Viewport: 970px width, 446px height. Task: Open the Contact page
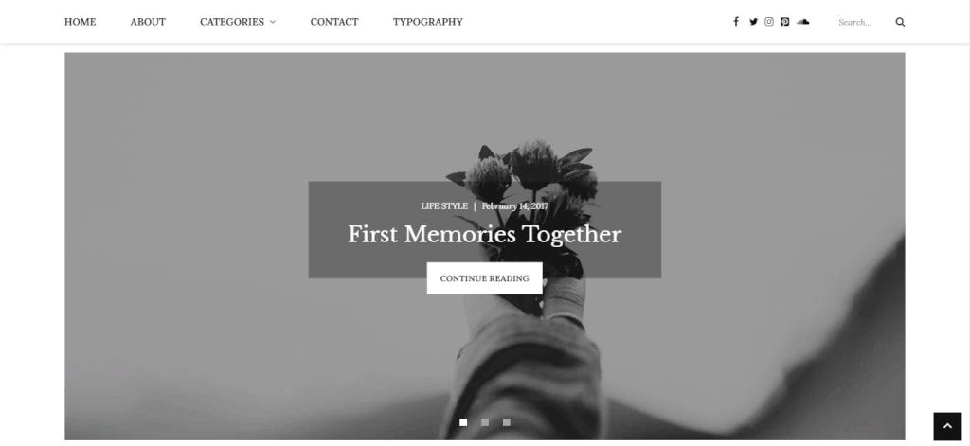coord(334,22)
